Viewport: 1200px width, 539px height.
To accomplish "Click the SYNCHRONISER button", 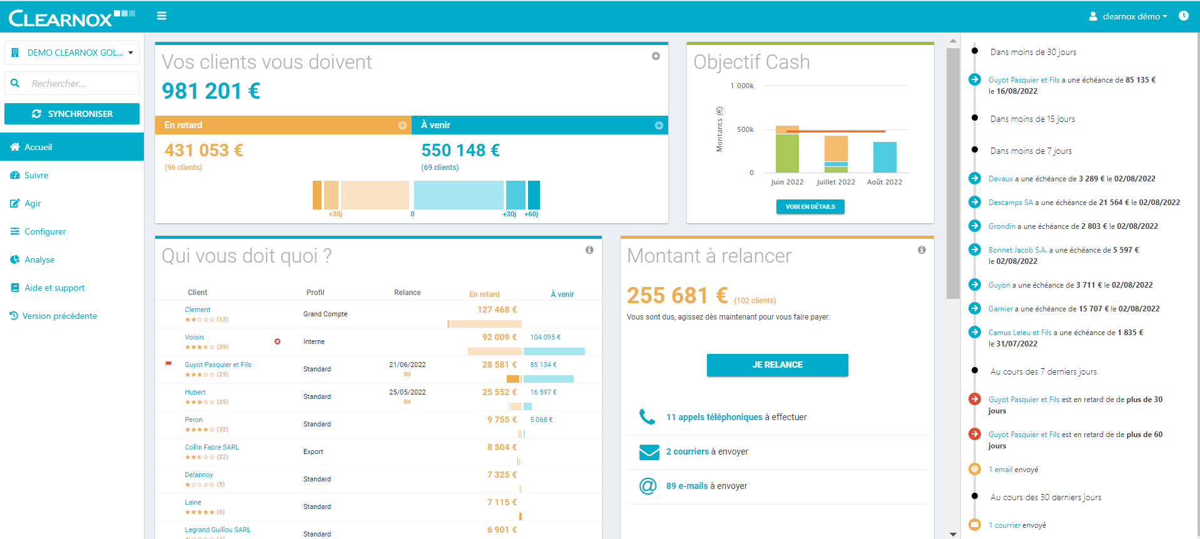I will click(72, 114).
